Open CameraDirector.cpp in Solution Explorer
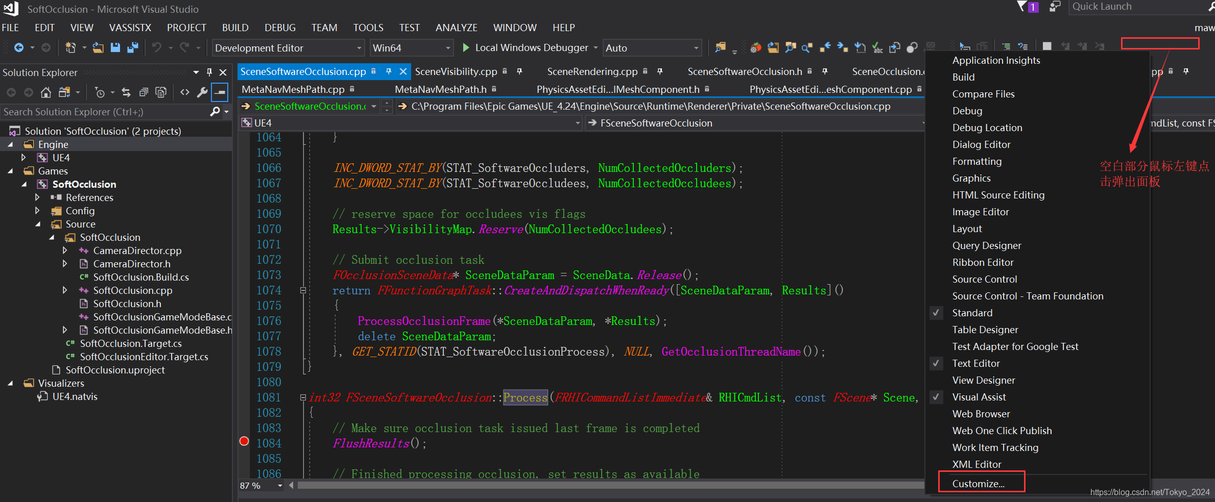1215x502 pixels. [x=137, y=250]
